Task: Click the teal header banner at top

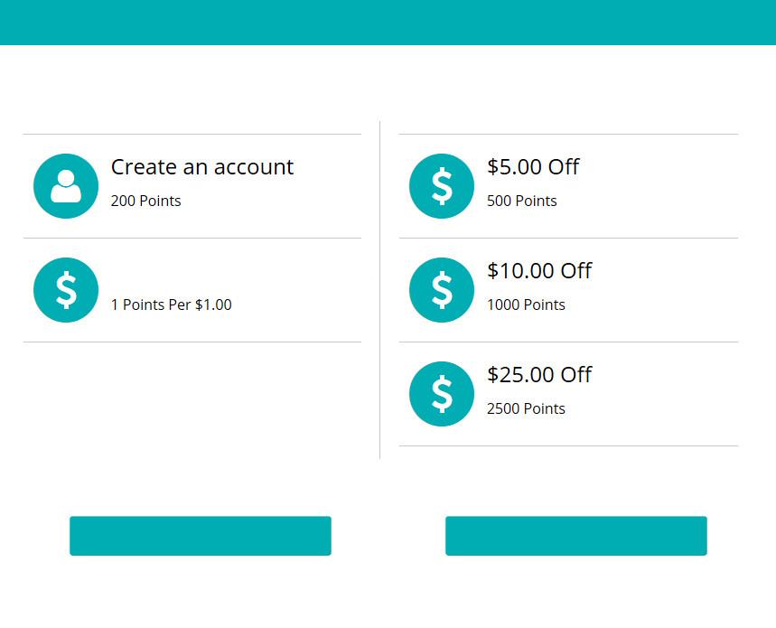Action: point(388,22)
